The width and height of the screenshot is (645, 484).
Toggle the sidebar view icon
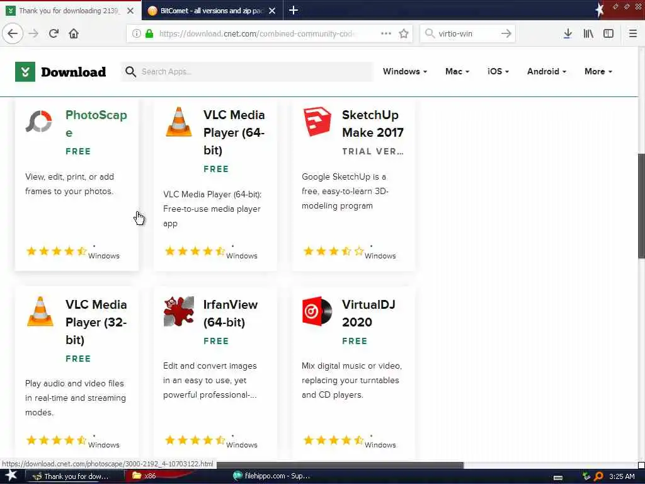[x=608, y=33]
